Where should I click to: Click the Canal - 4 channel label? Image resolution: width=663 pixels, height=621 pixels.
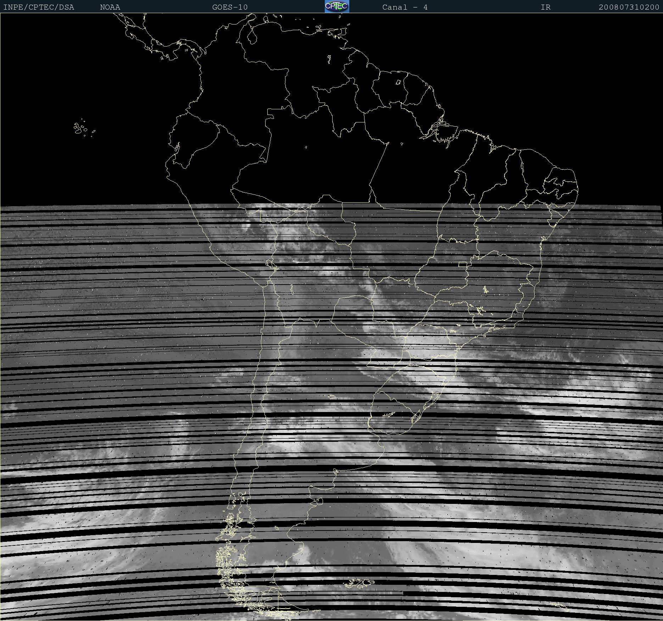click(405, 7)
